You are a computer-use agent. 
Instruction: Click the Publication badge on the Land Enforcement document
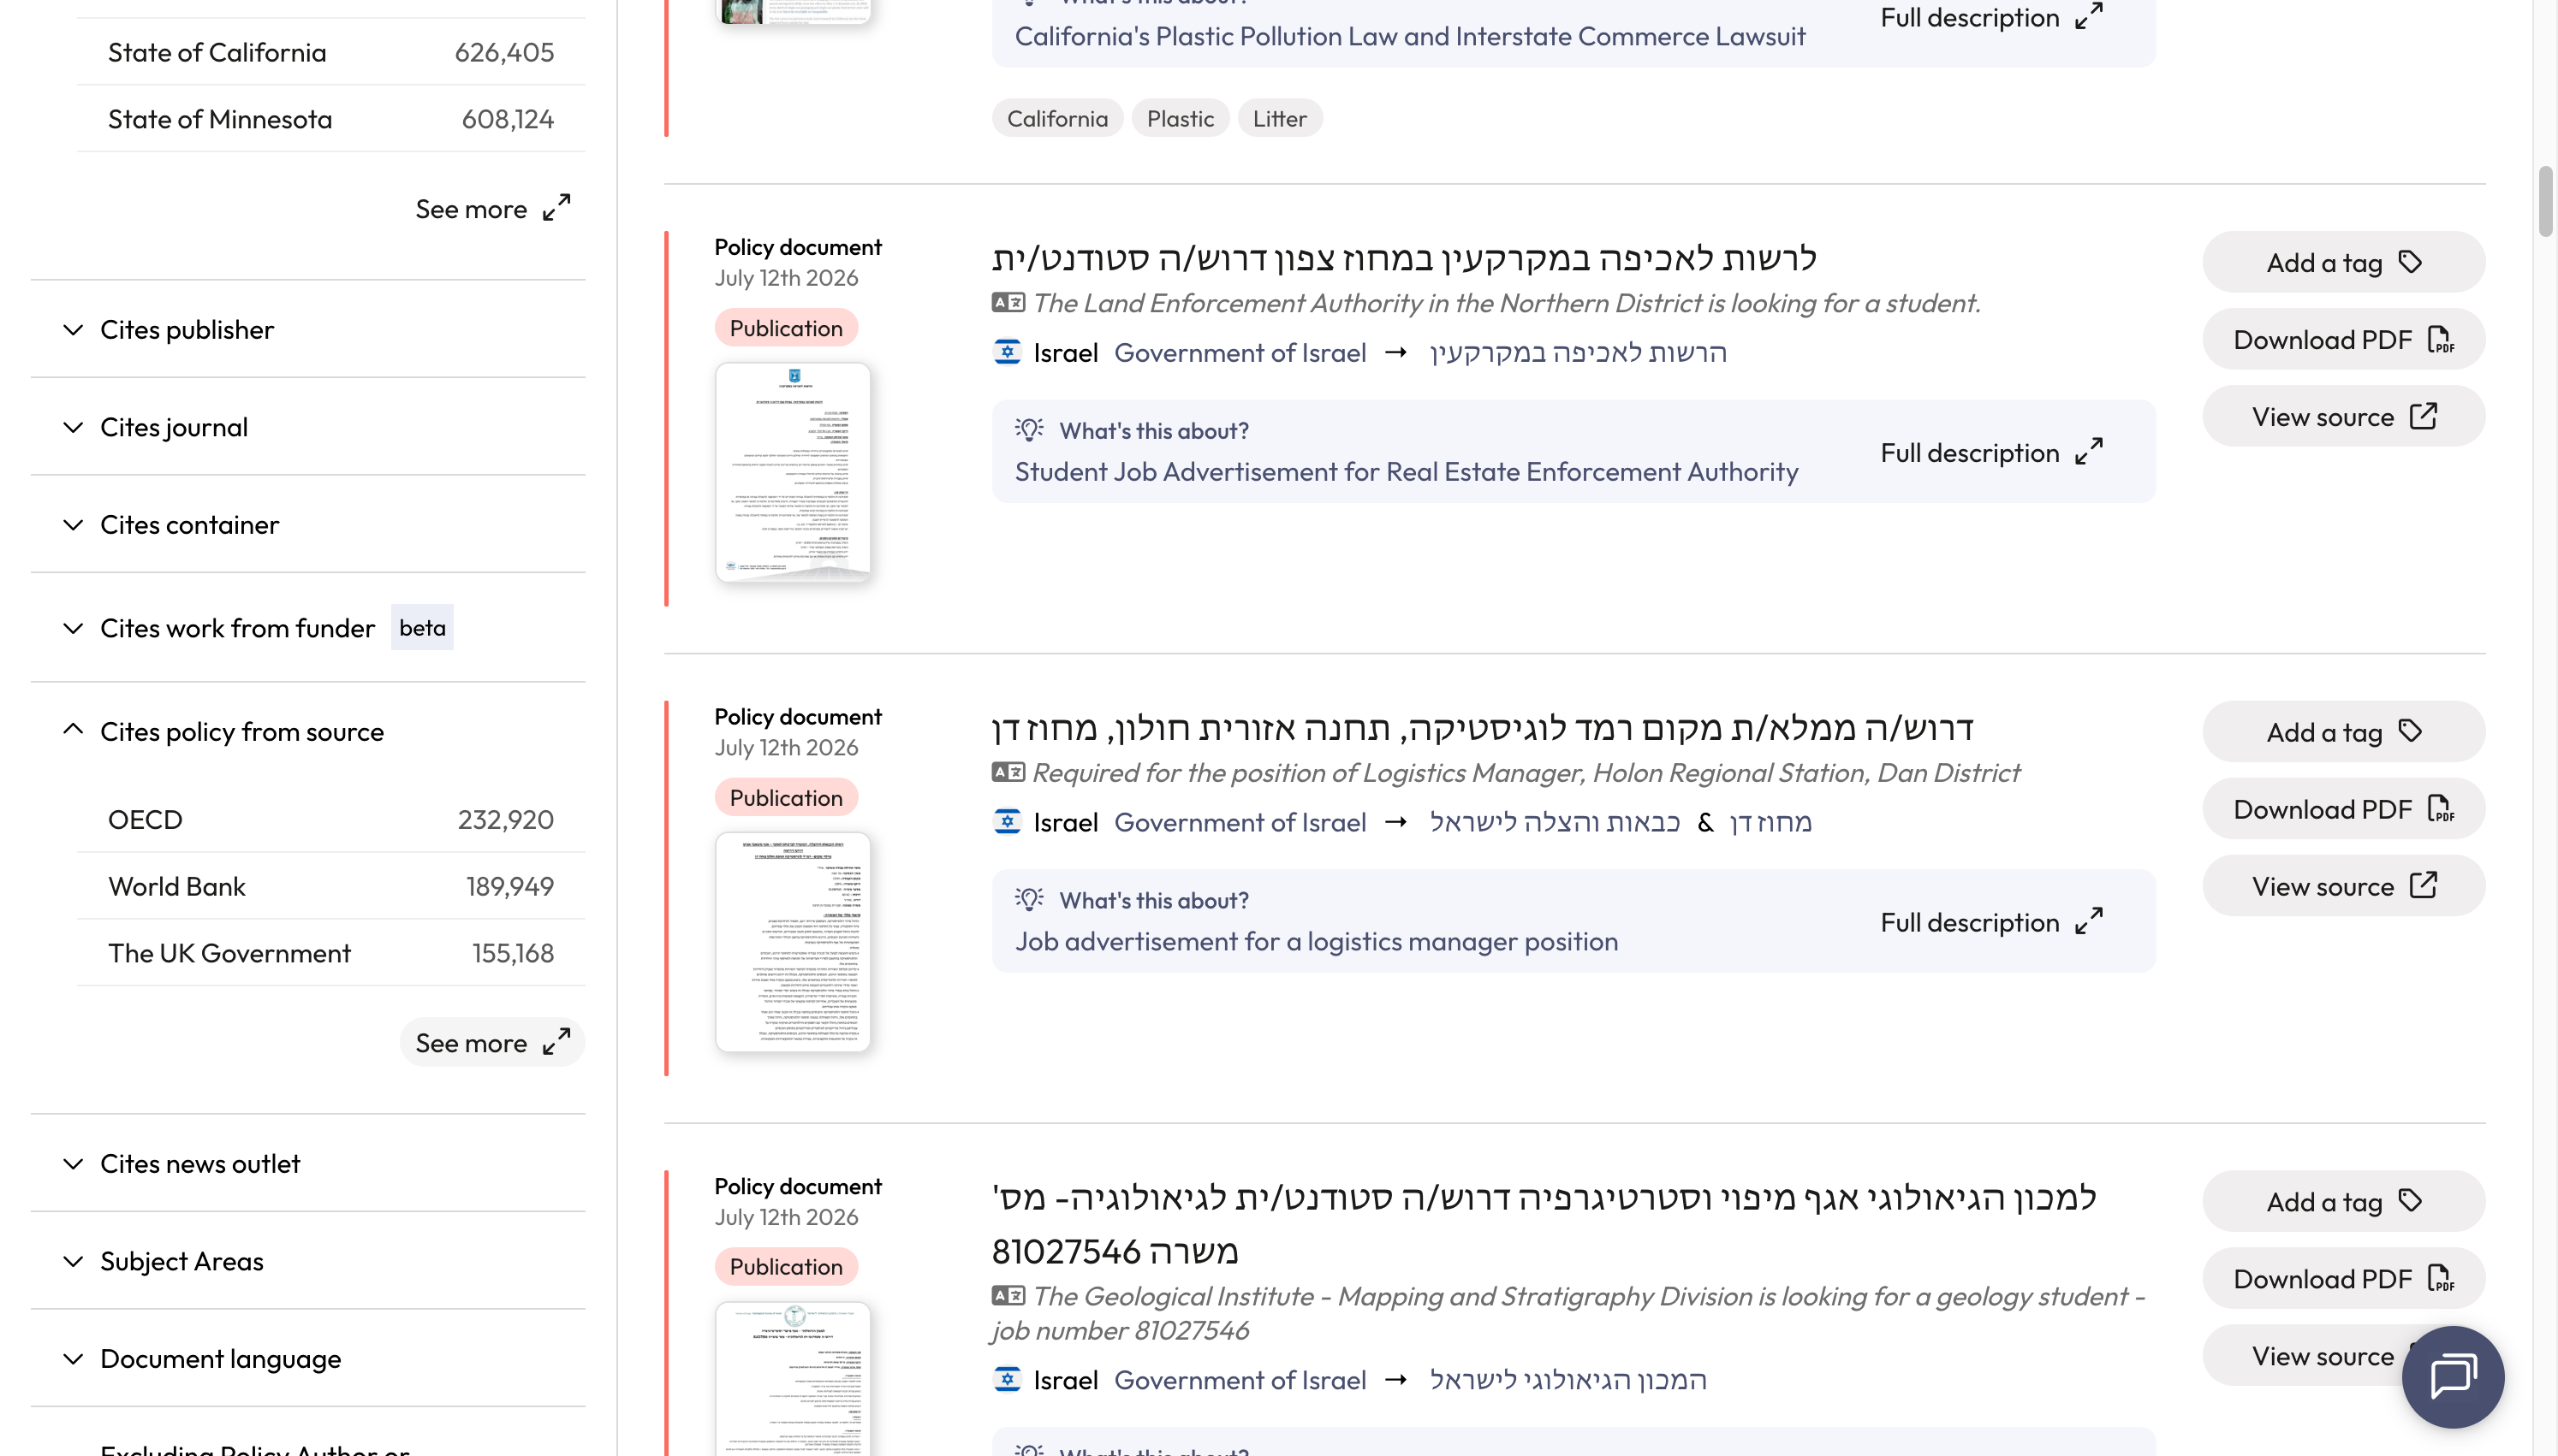click(786, 328)
